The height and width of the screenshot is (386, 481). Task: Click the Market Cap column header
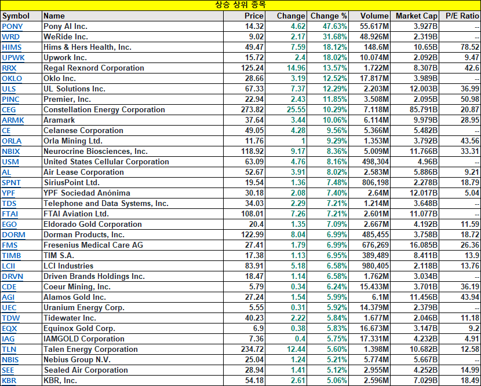point(415,16)
